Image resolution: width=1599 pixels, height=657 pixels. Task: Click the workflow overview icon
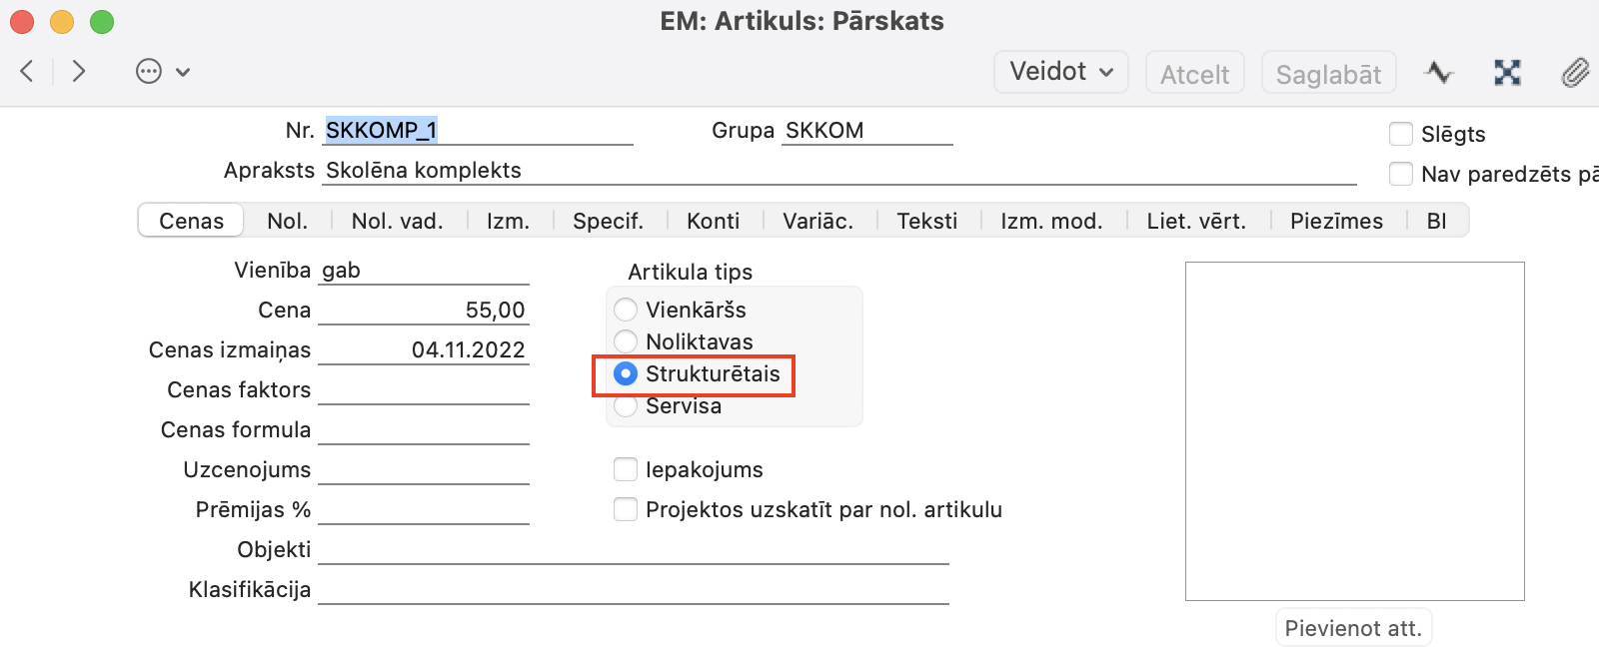coord(1507,72)
